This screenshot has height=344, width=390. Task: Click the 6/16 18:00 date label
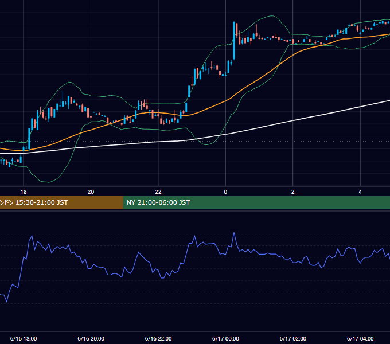click(24, 338)
